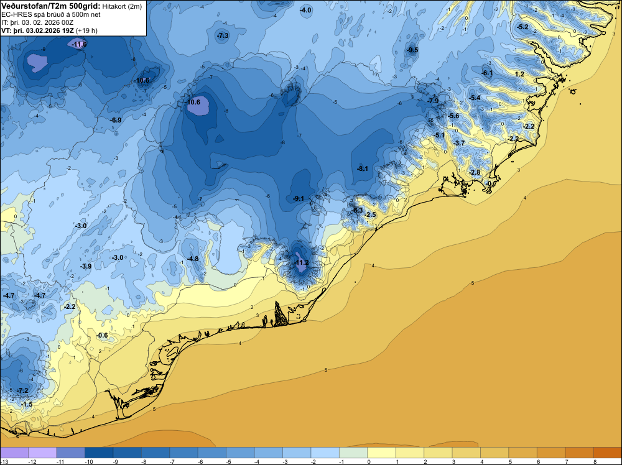Click the -0.6 temperature label

point(102,335)
